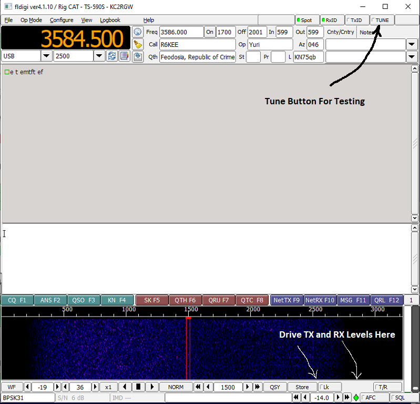Screen dimensions: 420x404
Task: Open the Configure menu
Action: (62, 20)
